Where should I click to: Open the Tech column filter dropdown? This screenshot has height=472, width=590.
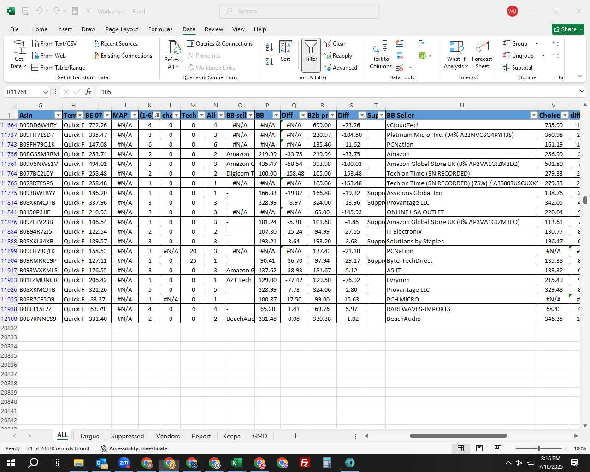tap(201, 115)
